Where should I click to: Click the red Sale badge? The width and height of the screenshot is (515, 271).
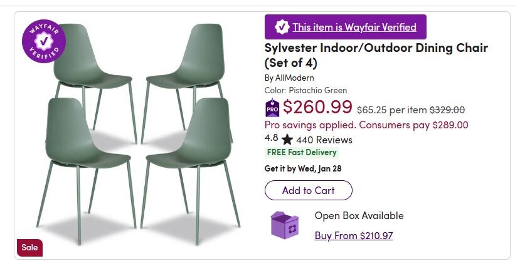(x=29, y=247)
